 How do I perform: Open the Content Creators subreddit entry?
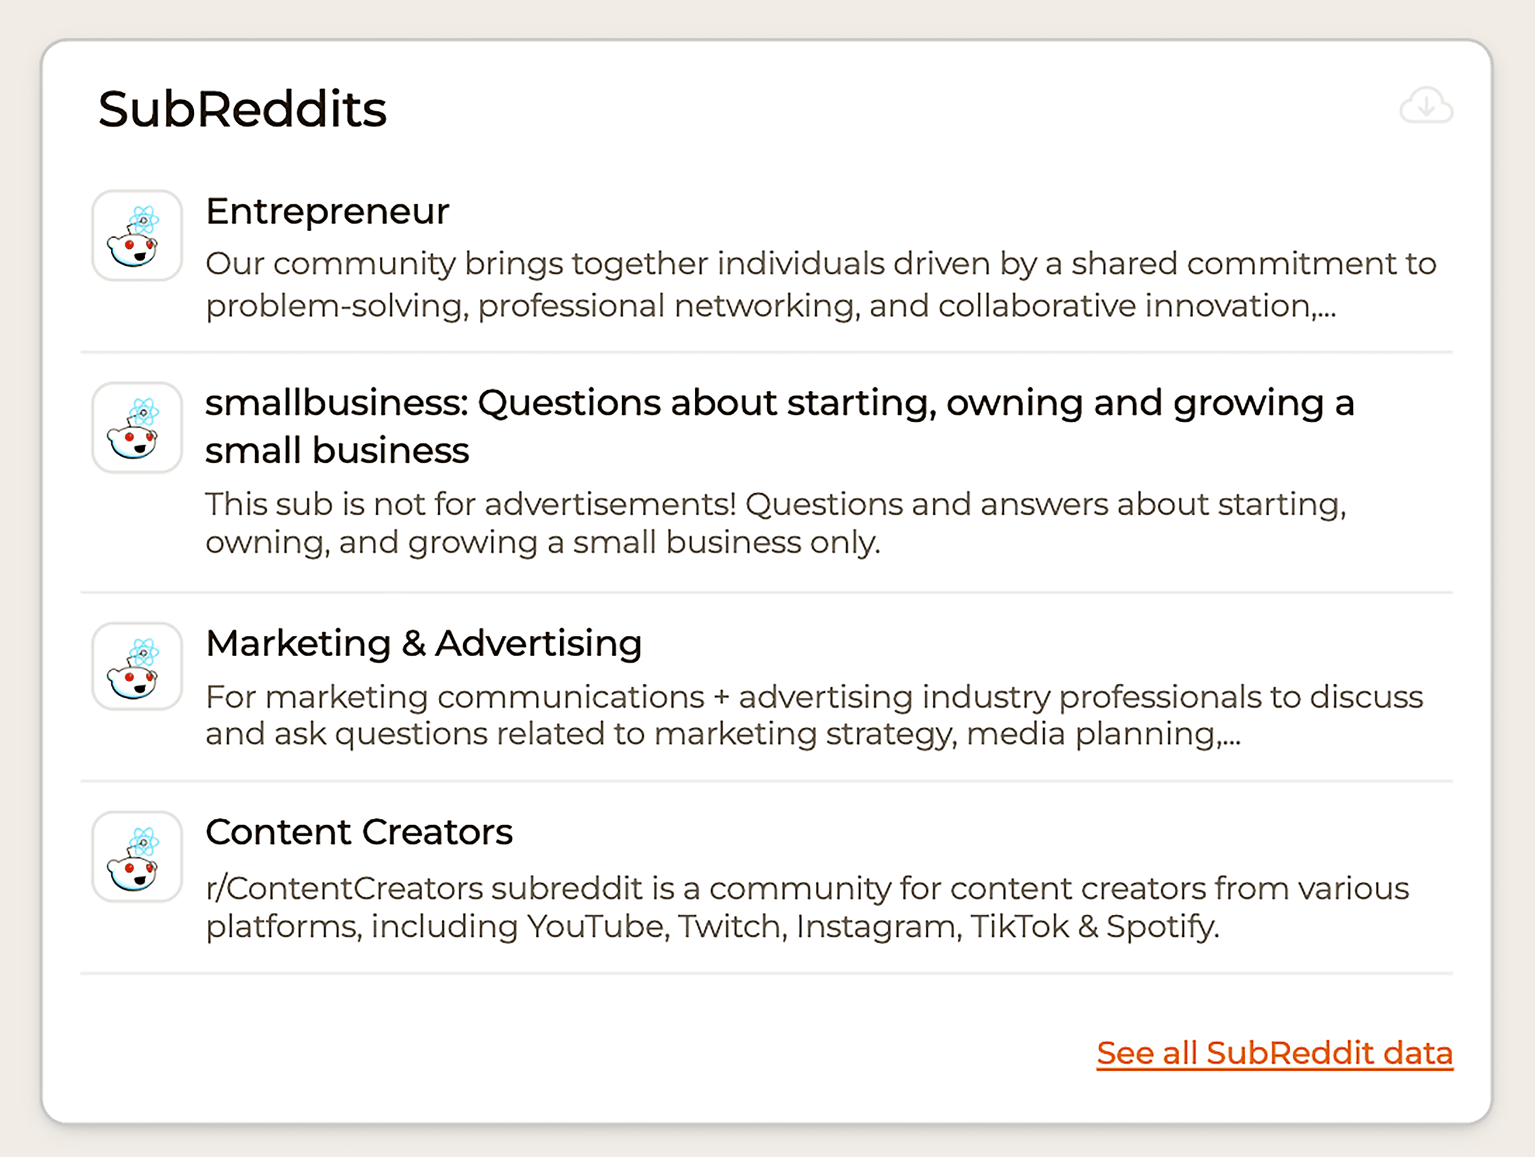pos(359,832)
